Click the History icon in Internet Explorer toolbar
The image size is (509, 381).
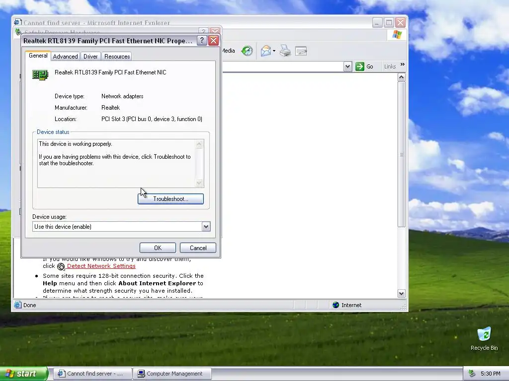click(x=247, y=51)
